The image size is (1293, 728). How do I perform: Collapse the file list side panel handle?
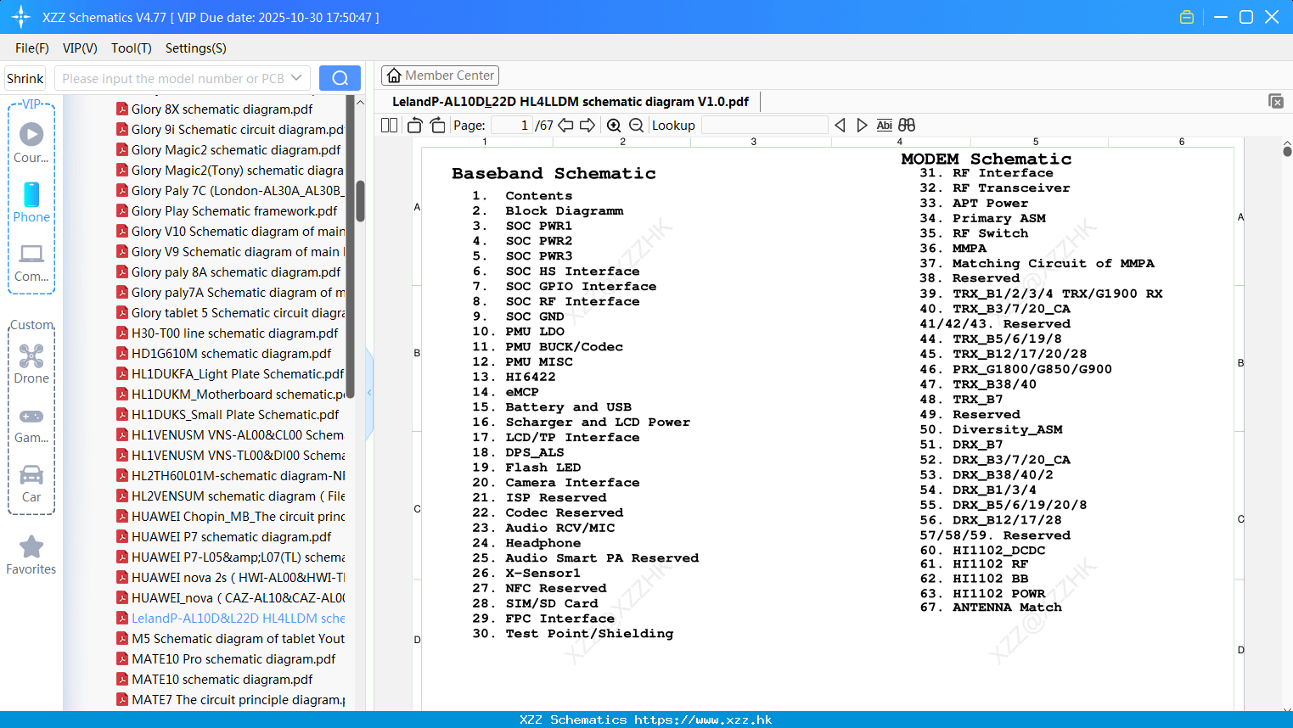click(369, 392)
